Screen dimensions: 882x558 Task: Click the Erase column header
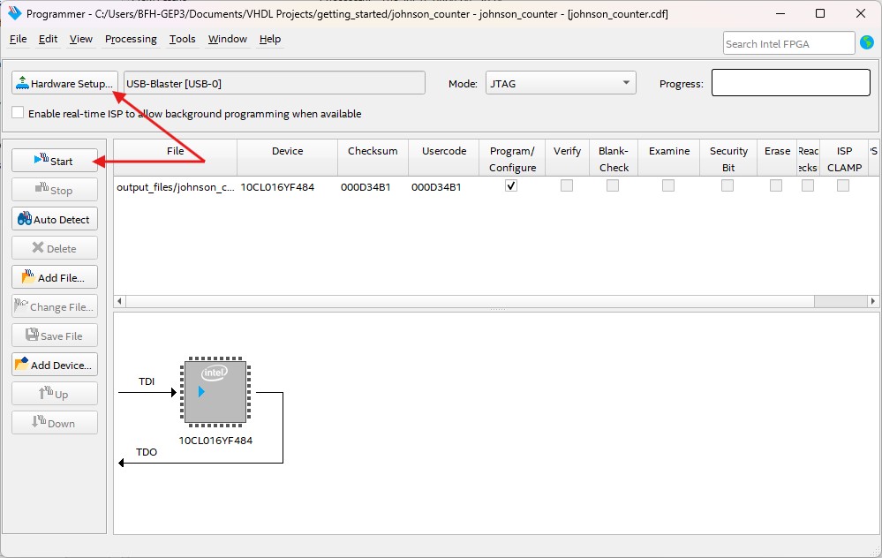(x=777, y=158)
